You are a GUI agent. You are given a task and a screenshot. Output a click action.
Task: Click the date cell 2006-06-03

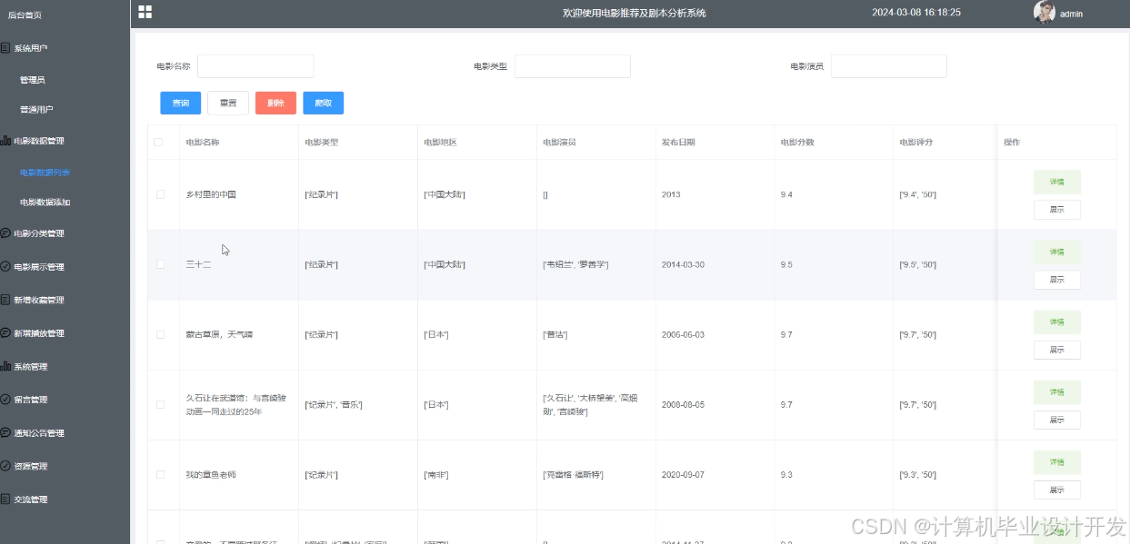(x=684, y=334)
